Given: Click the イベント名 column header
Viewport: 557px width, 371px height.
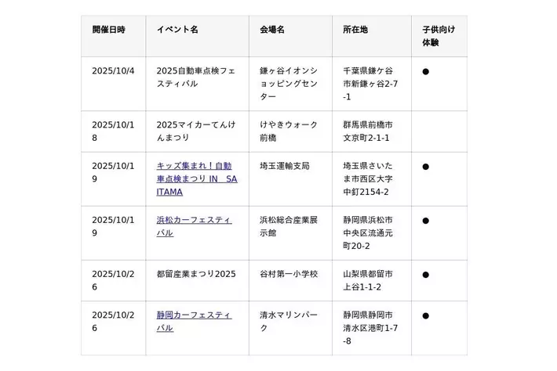Looking at the screenshot, I should click(x=177, y=30).
